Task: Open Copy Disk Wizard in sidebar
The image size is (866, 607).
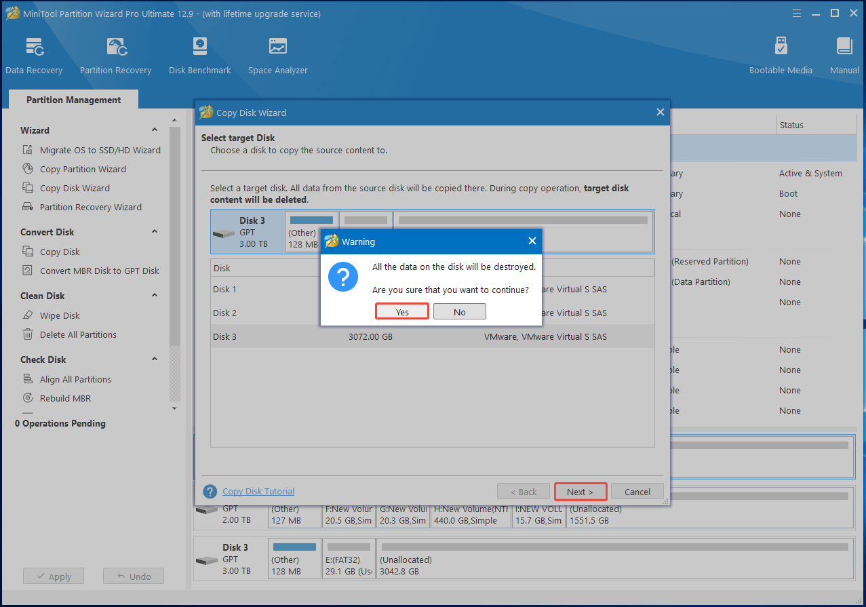Action: 75,188
